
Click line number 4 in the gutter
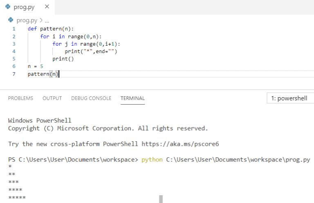click(x=14, y=51)
